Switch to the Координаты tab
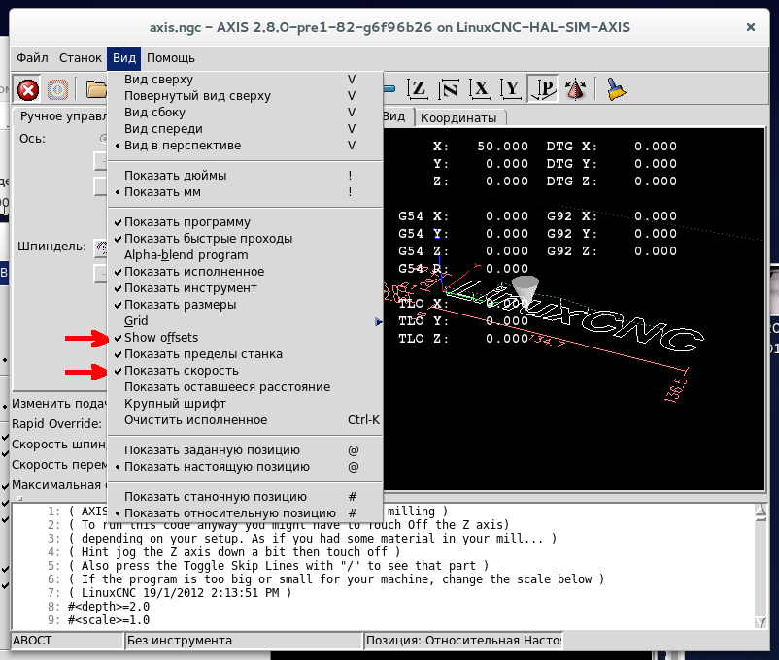The image size is (779, 660). point(458,118)
